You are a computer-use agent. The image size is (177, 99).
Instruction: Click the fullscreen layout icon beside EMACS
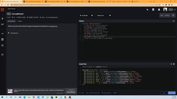[173, 15]
